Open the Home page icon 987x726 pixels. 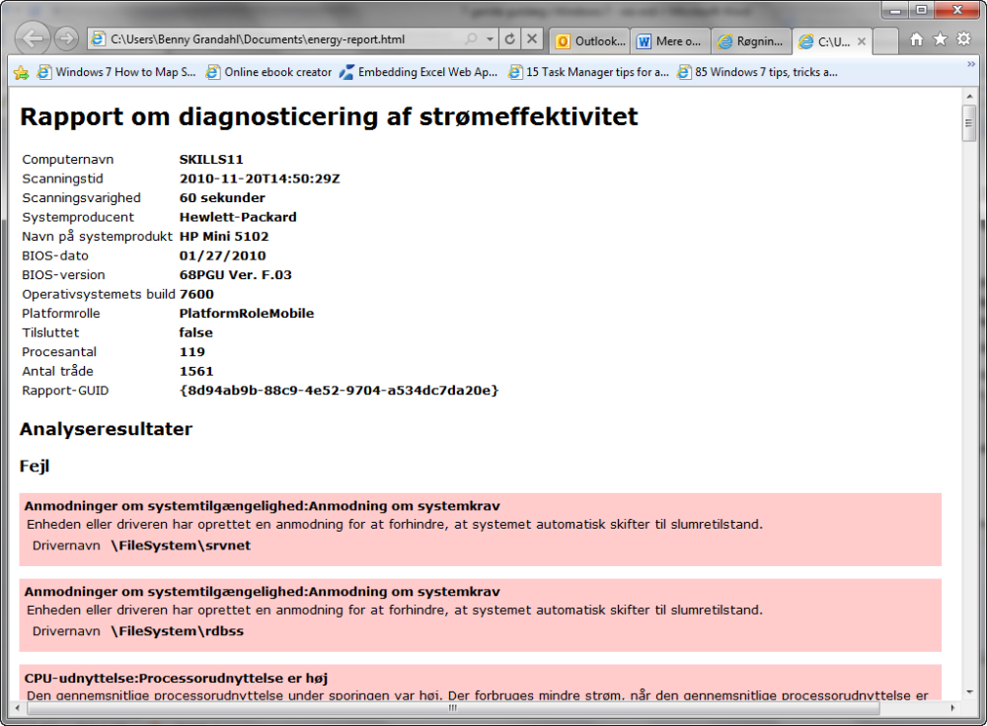point(917,39)
